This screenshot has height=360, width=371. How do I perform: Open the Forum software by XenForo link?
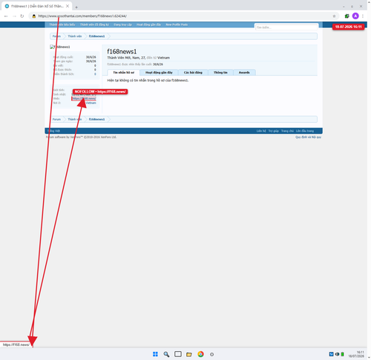(81, 137)
